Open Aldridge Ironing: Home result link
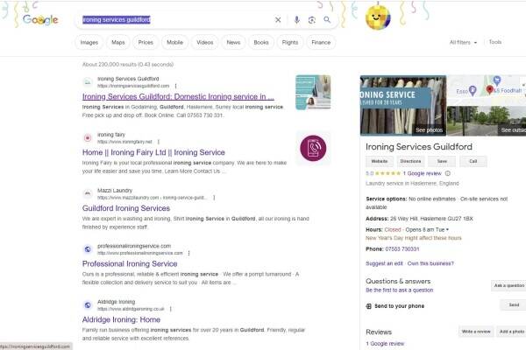This screenshot has width=526, height=350. [x=121, y=319]
